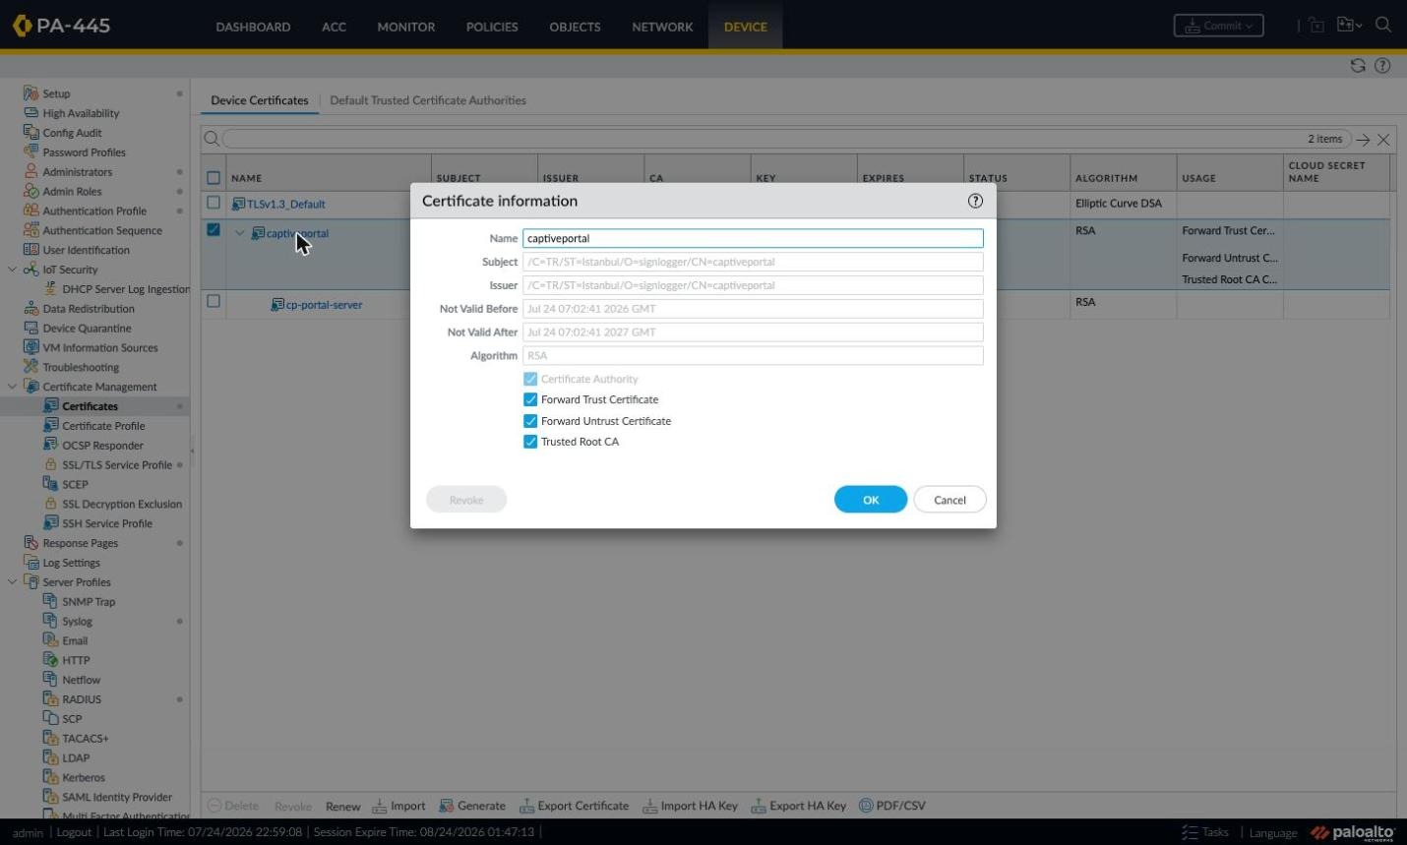Screen dimensions: 1407x845
Task: Click the SSL Decryption Exclusion icon
Action: pos(51,504)
